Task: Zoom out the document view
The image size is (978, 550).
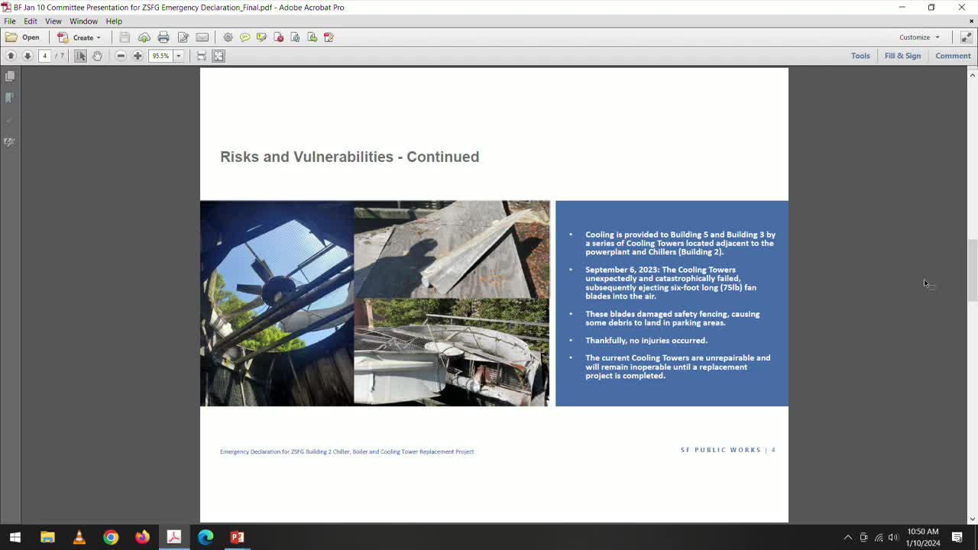Action: pos(121,55)
